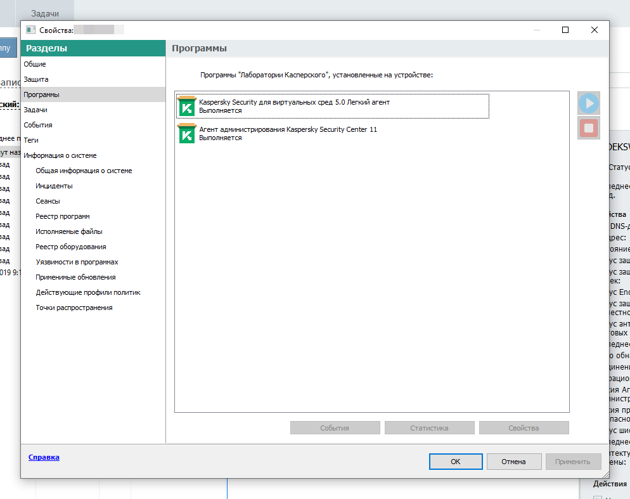
Task: Click the Отмена button
Action: (514, 462)
